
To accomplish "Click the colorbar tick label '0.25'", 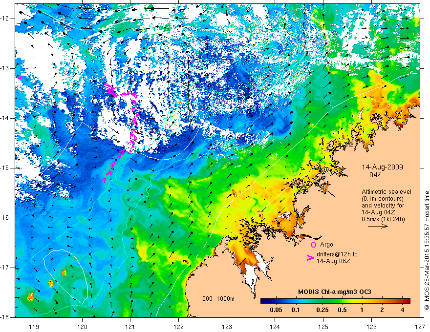I will tap(322, 310).
